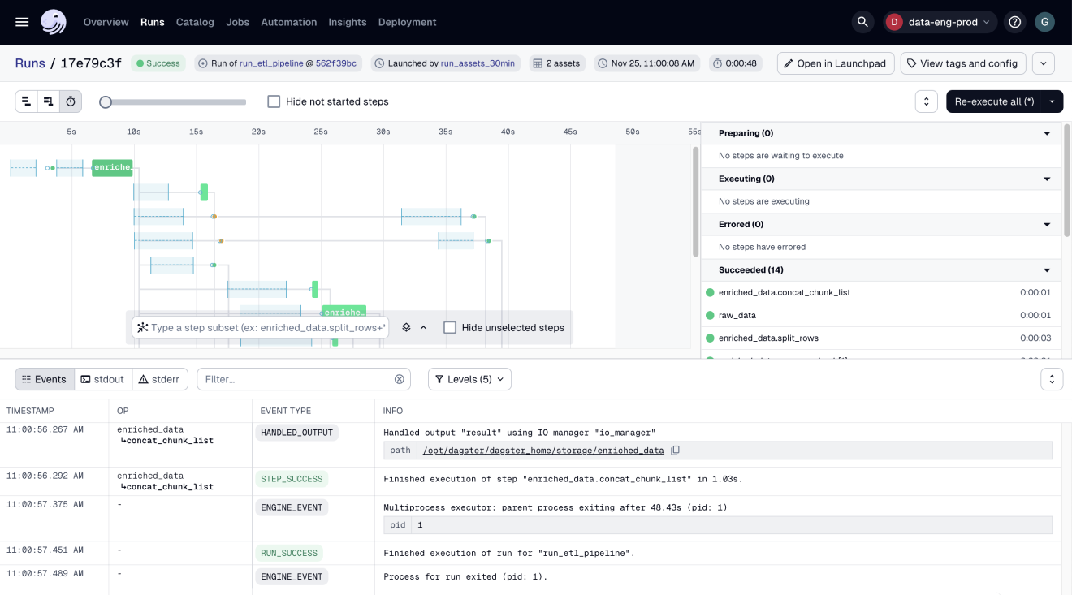Click the Gantt zoom slider handle
The width and height of the screenshot is (1072, 595).
(106, 102)
